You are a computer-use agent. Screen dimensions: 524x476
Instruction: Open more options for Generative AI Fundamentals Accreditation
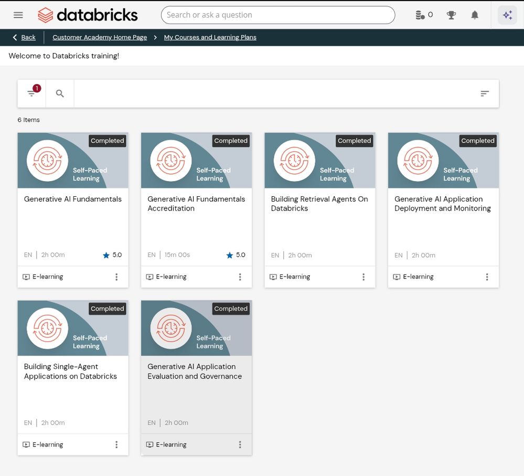[x=240, y=277]
